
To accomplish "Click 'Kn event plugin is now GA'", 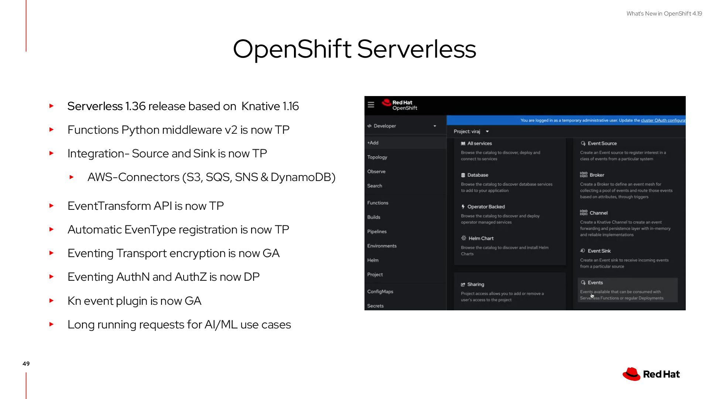I will pos(134,301).
